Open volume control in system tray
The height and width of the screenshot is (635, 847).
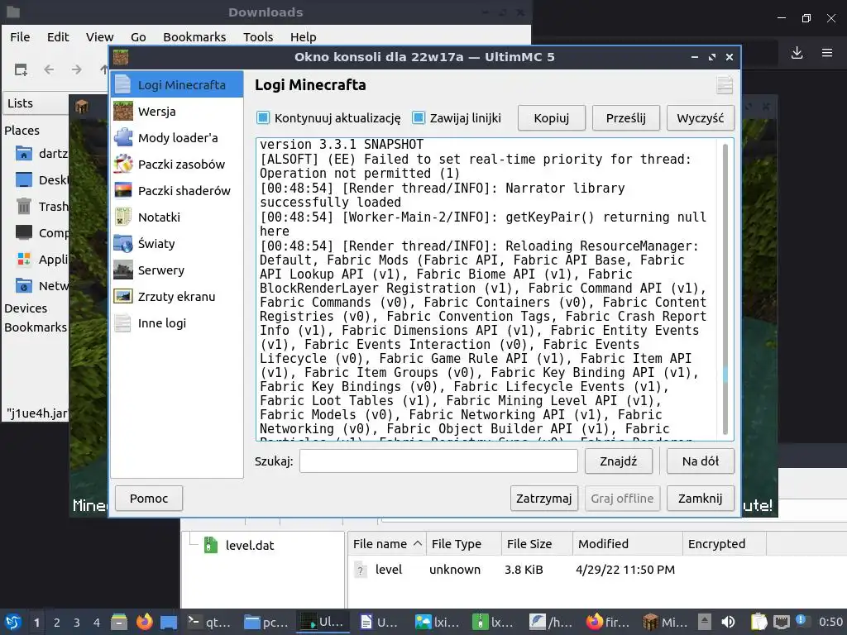click(728, 622)
